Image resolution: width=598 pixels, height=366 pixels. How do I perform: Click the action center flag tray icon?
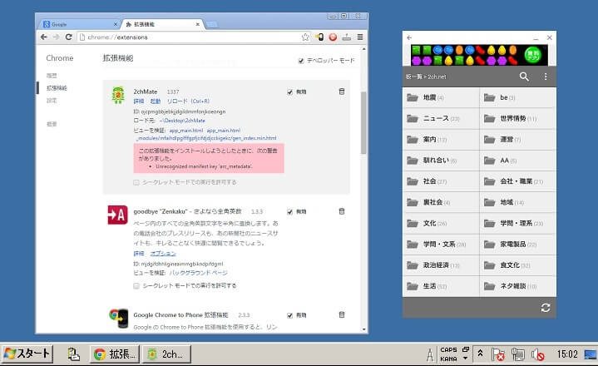[497, 354]
